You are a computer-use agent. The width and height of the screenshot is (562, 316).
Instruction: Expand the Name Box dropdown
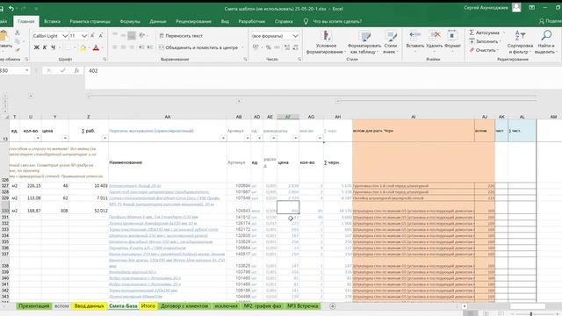tap(27, 70)
